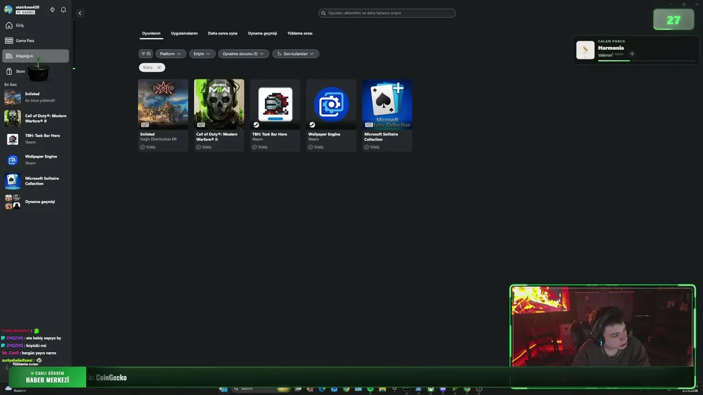Click the Game Pass badge on Enlisted cover
The image size is (703, 395).
point(145,125)
